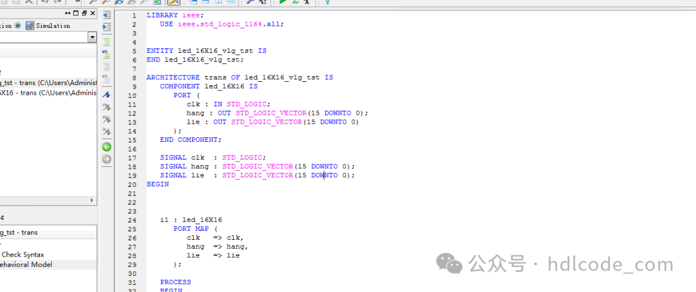
Task: Click line number 22 in the gutter
Action: pyautogui.click(x=132, y=202)
